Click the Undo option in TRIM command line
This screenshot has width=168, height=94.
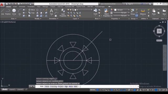(x=75, y=86)
